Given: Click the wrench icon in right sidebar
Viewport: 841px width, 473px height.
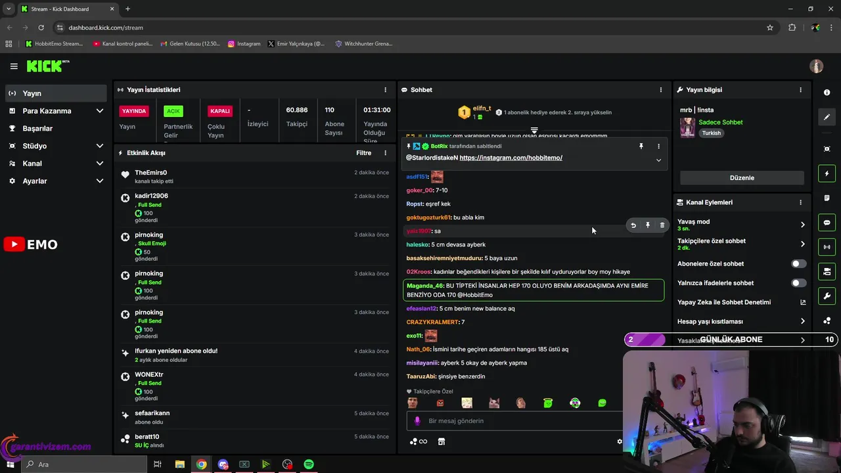Looking at the screenshot, I should [x=827, y=296].
